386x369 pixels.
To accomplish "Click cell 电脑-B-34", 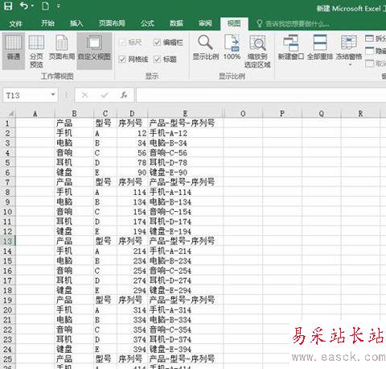I will pyautogui.click(x=185, y=143).
